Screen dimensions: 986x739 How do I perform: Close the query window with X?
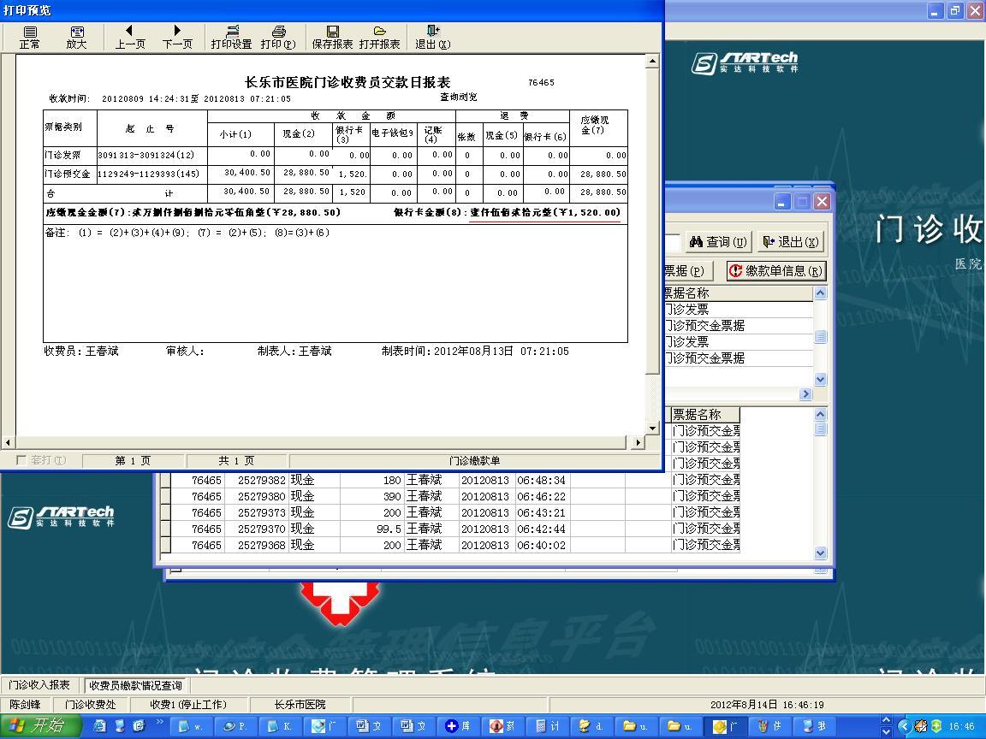822,202
